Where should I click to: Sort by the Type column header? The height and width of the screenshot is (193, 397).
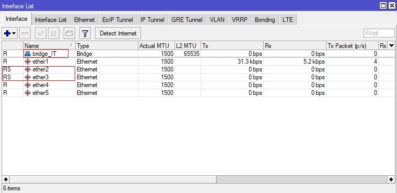click(x=107, y=46)
